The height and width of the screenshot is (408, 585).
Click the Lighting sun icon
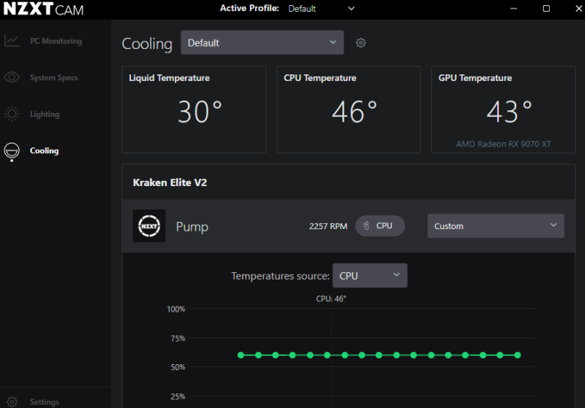(12, 114)
